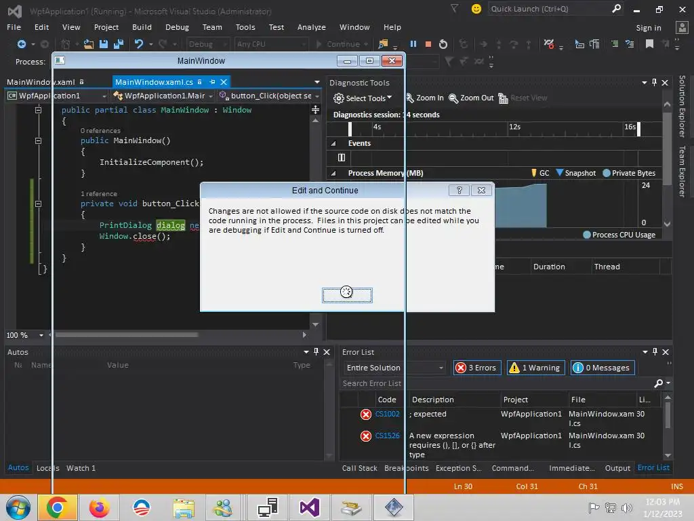
Task: Click the Undo arrow icon
Action: click(x=139, y=44)
